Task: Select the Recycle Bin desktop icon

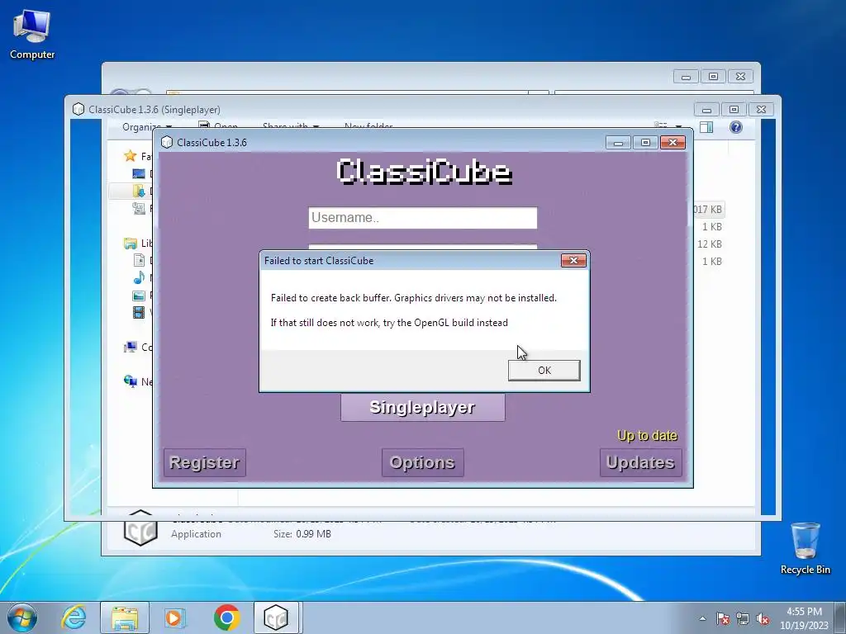Action: (x=805, y=548)
